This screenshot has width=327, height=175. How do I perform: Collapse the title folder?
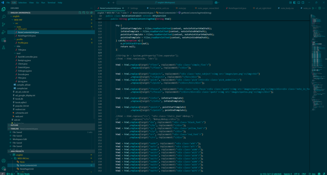(15, 46)
